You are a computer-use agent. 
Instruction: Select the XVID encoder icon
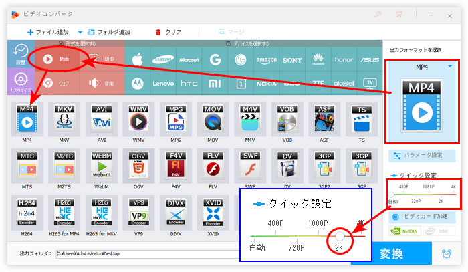click(x=213, y=213)
